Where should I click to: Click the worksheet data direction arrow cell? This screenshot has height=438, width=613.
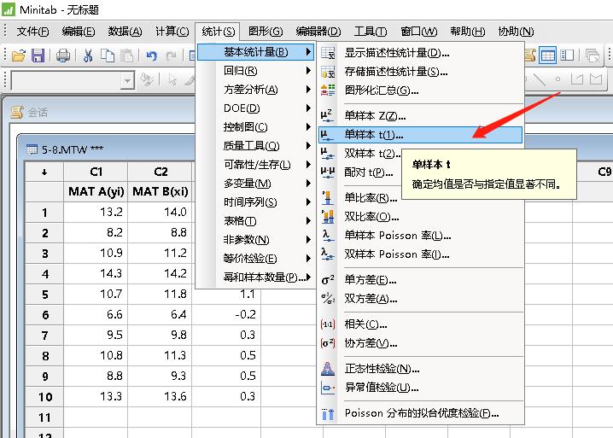tap(44, 172)
